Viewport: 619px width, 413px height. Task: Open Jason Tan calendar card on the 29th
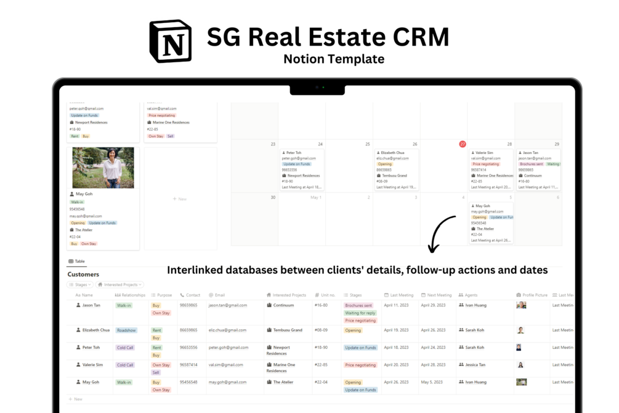538,170
